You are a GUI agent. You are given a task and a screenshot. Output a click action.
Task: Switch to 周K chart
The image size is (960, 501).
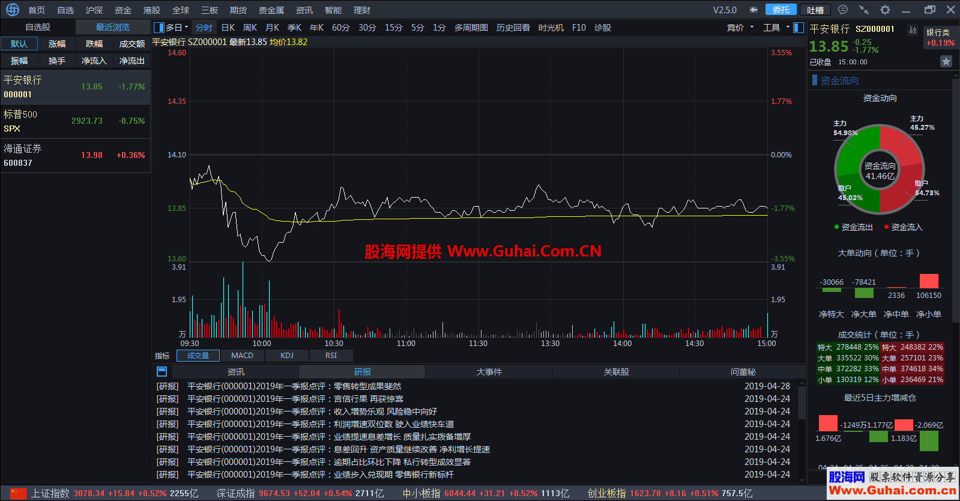(250, 28)
